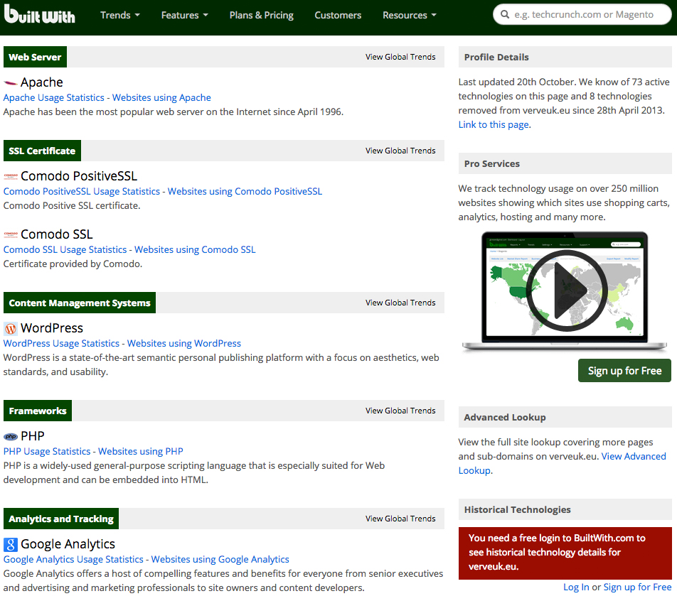Click the search magnifier icon
Viewport: 677px width, 596px height.
point(504,15)
